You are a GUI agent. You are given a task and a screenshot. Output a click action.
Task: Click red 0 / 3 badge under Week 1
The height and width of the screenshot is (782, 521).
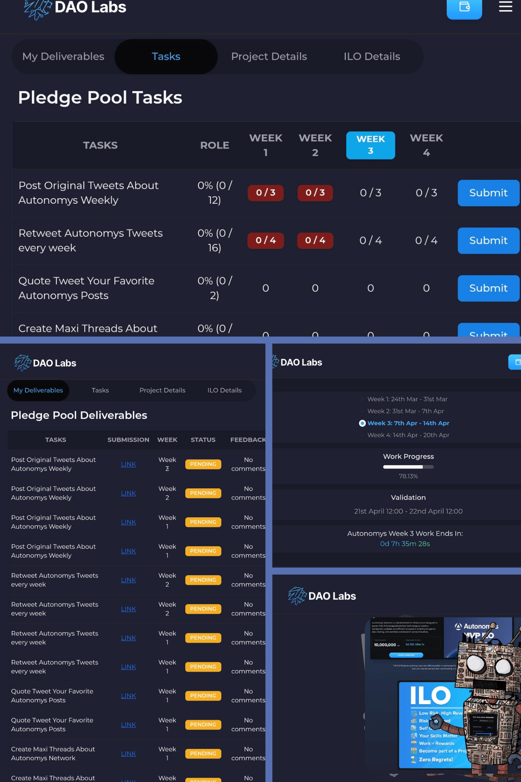coord(266,193)
